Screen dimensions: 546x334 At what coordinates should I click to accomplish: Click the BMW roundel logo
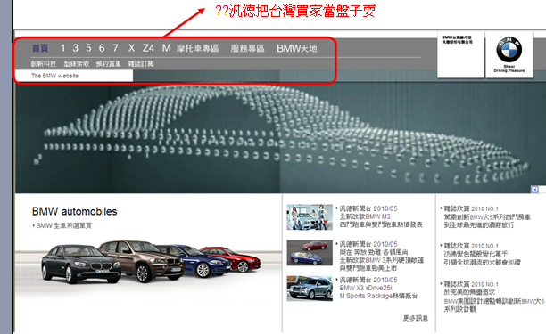coord(509,50)
